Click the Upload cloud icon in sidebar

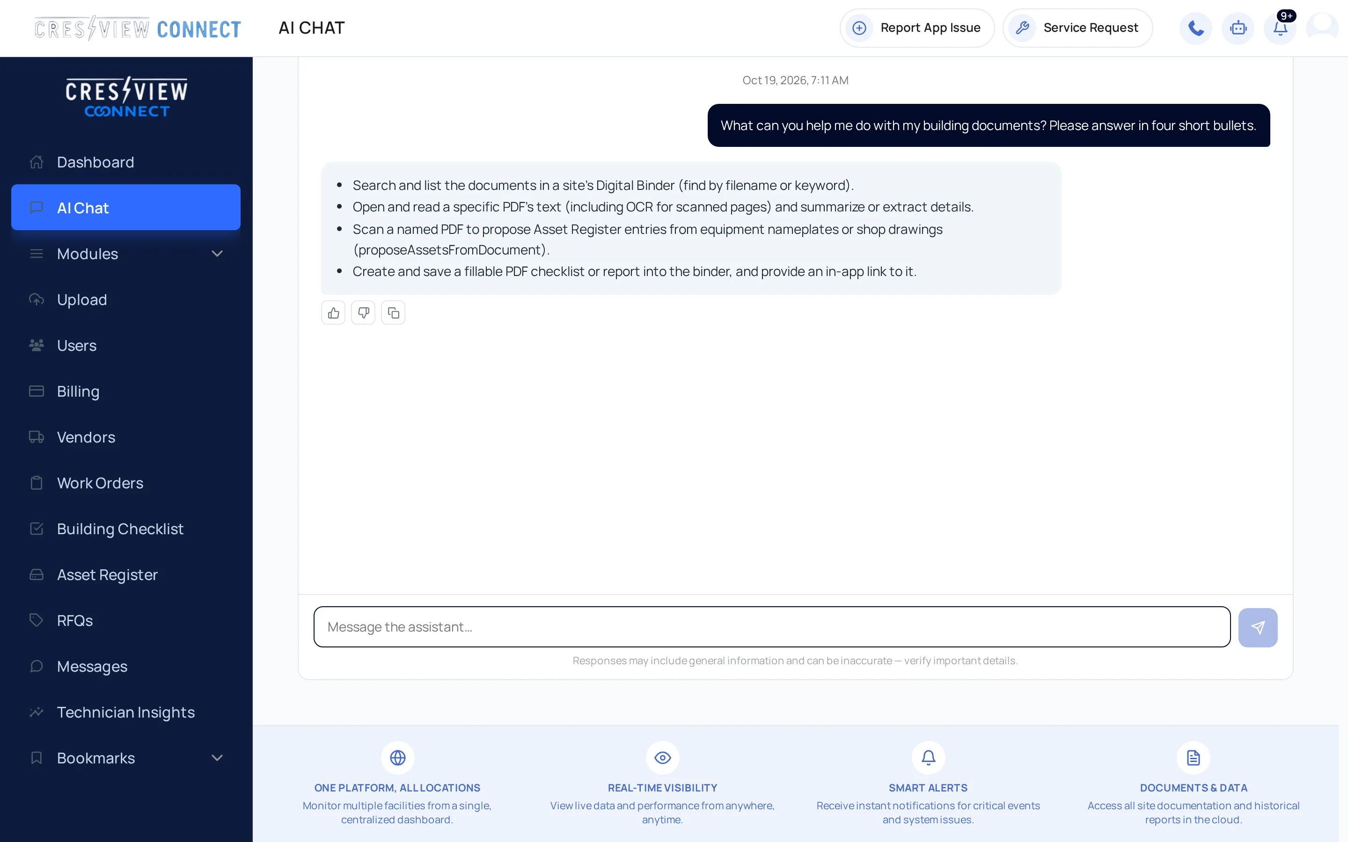coord(36,299)
